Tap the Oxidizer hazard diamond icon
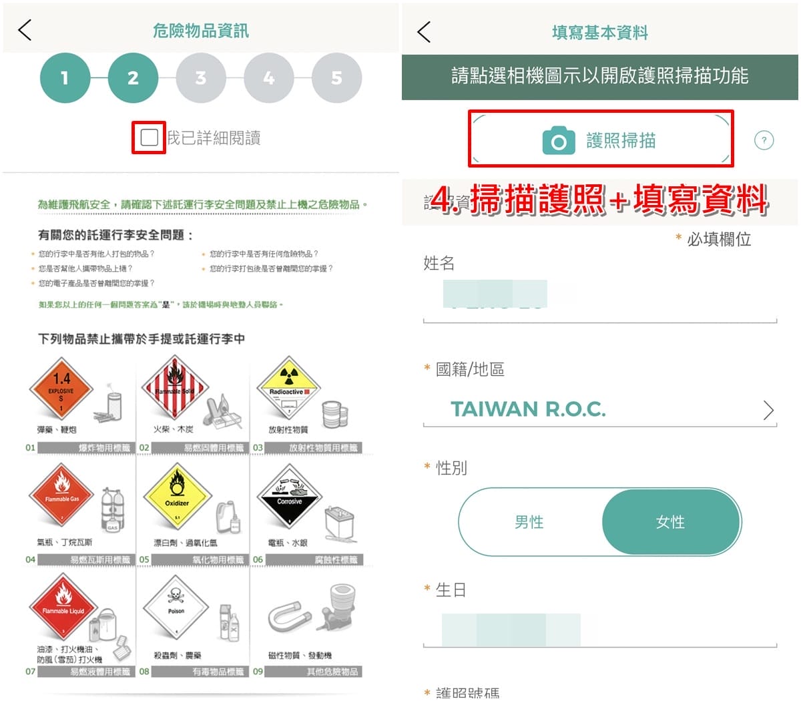 177,499
